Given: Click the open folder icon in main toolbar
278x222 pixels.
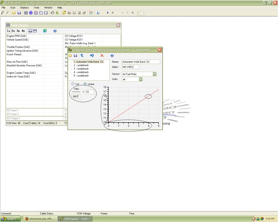Looking at the screenshot, I should click(14, 13).
